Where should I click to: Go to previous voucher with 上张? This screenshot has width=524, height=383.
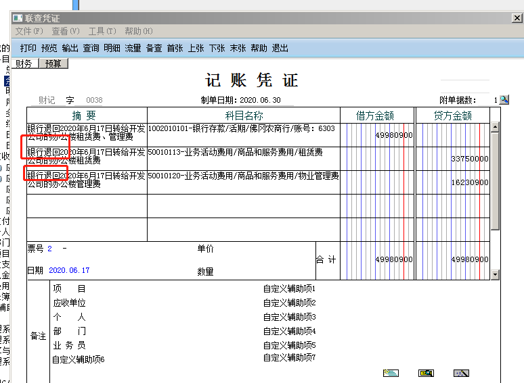click(x=196, y=49)
